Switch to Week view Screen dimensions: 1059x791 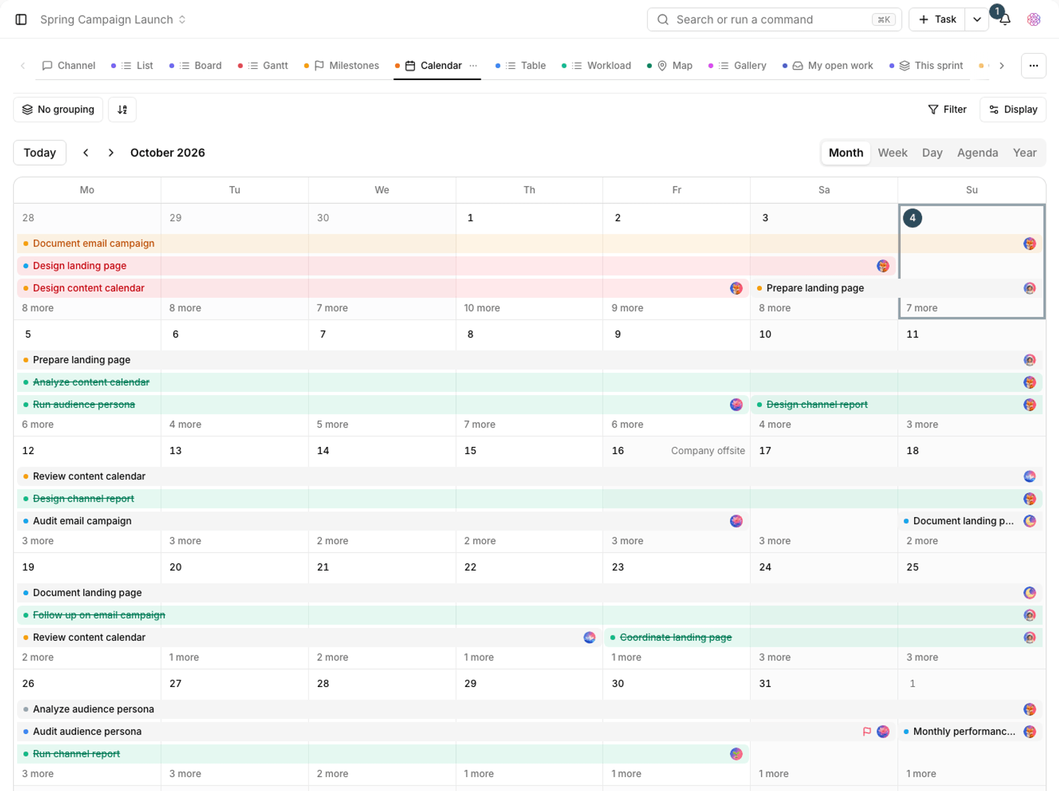[892, 153]
